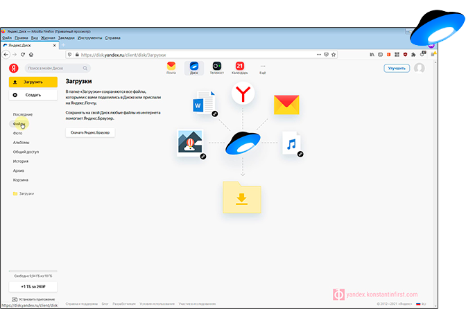Image resolution: width=466 pixels, height=309 pixels.
Task: Open the user profile avatar
Action: (420, 69)
